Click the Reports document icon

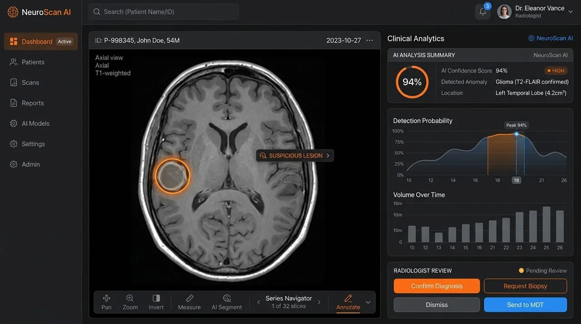(x=14, y=103)
